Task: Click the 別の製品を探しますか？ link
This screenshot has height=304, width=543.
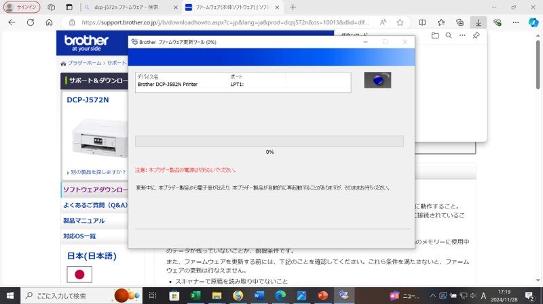Action: 98,172
